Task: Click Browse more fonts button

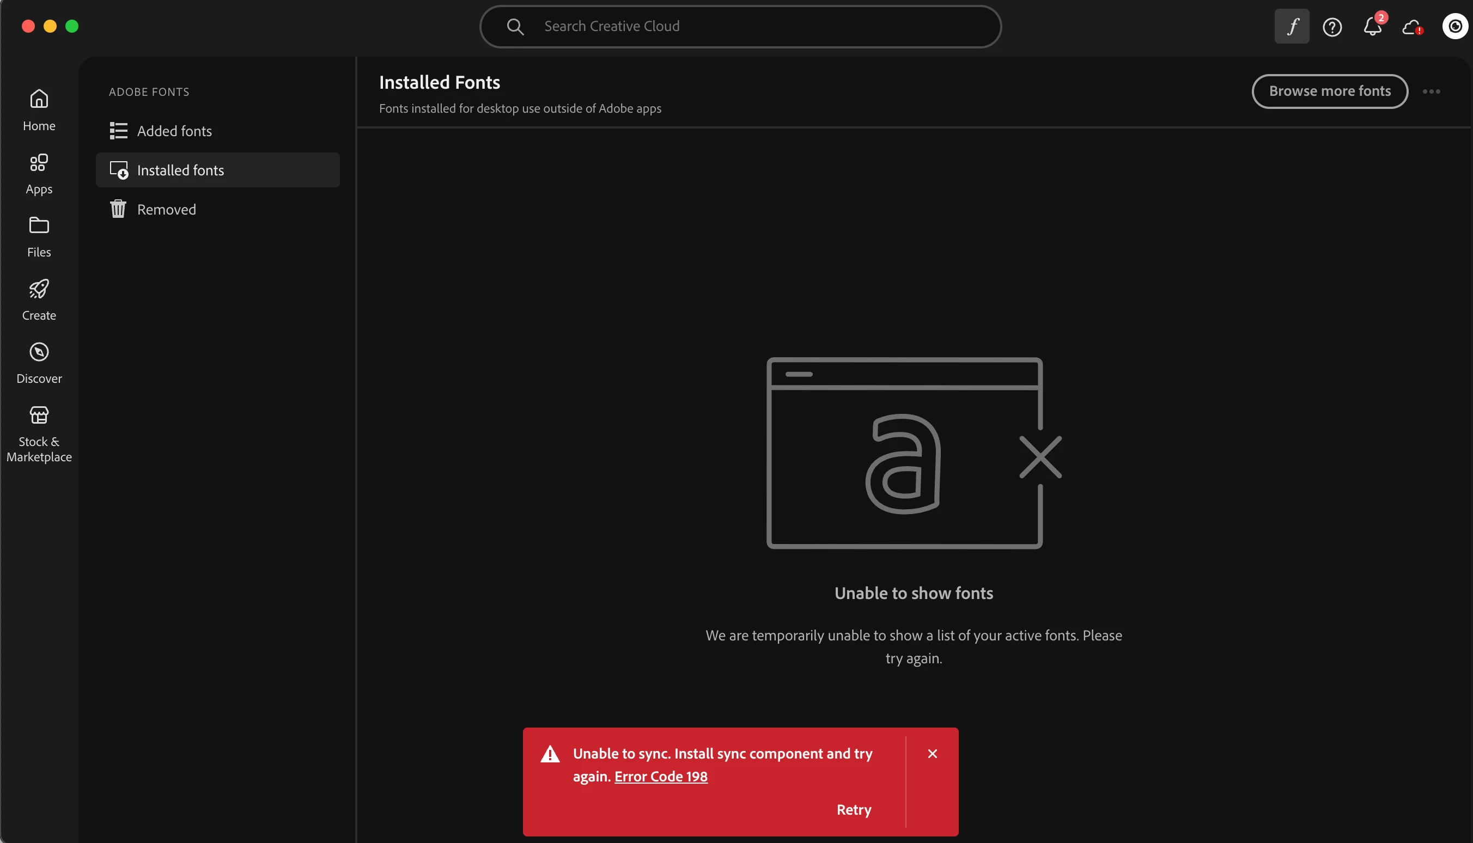Action: tap(1330, 91)
